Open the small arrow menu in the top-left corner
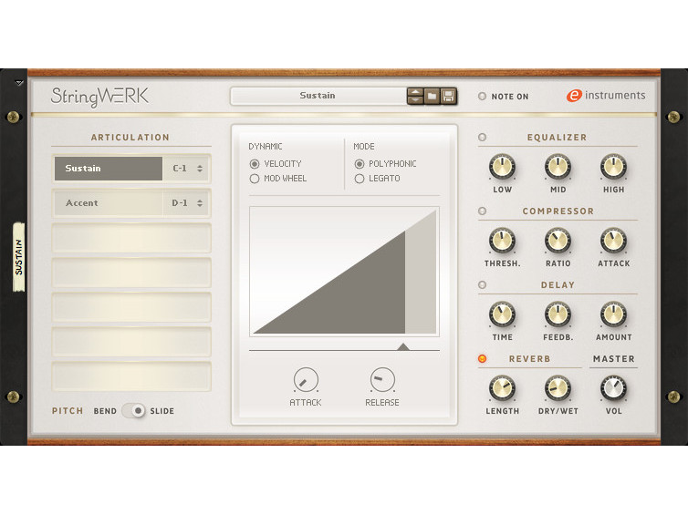This screenshot has width=688, height=515. [x=19, y=82]
